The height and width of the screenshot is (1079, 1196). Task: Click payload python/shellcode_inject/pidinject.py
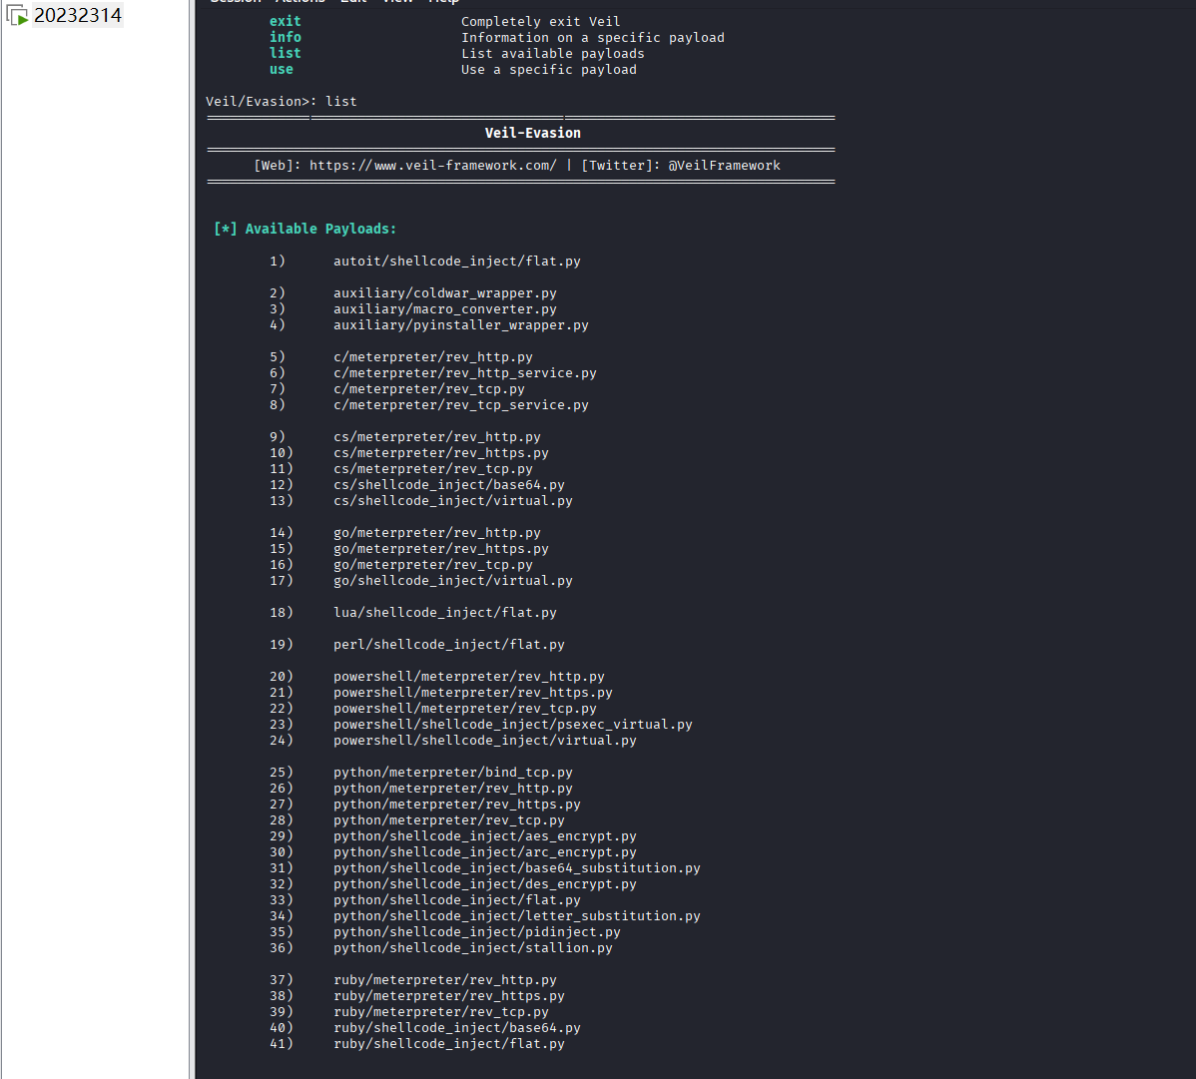point(477,932)
